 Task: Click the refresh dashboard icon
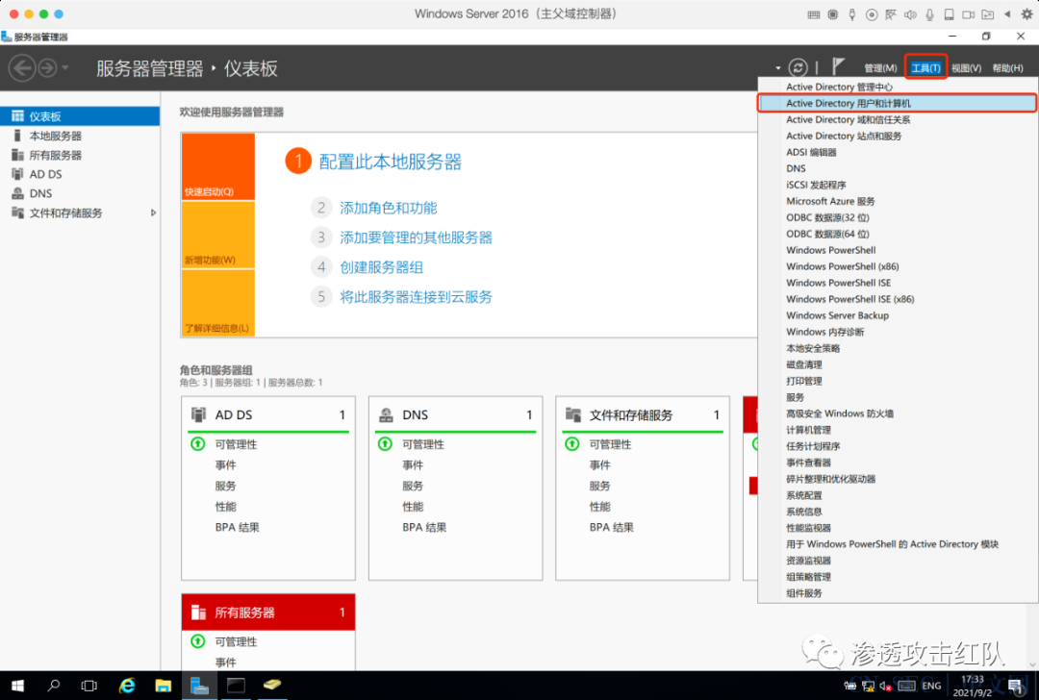coord(798,67)
